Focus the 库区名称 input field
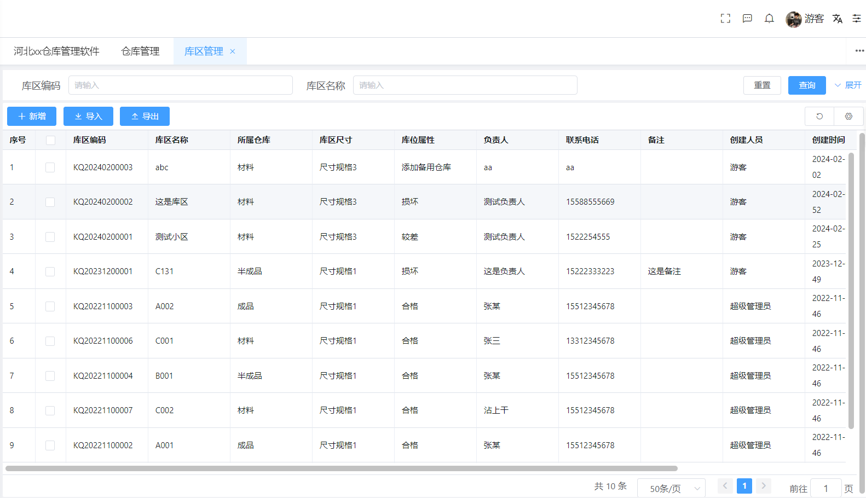This screenshot has width=866, height=498. (465, 85)
